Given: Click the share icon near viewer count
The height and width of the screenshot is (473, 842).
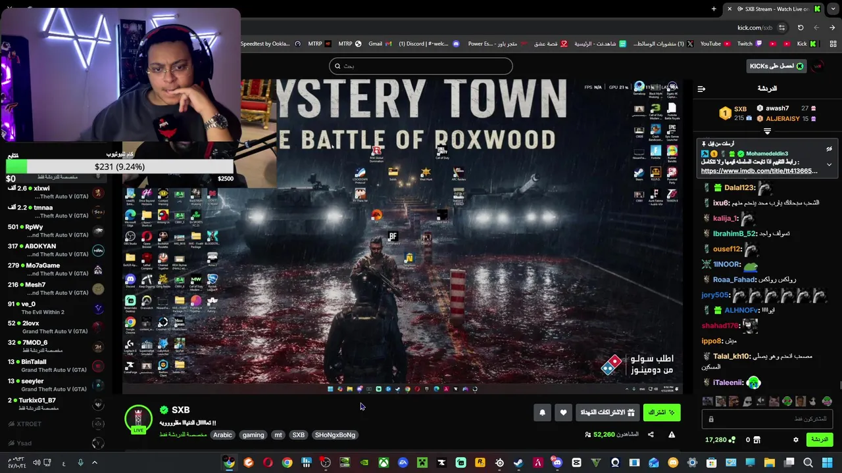Looking at the screenshot, I should coord(651,434).
